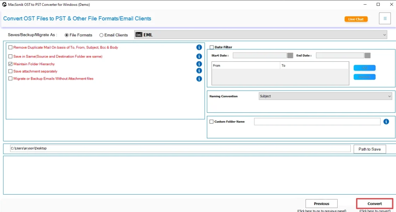
Task: Open Live Chat support
Action: coord(356,19)
